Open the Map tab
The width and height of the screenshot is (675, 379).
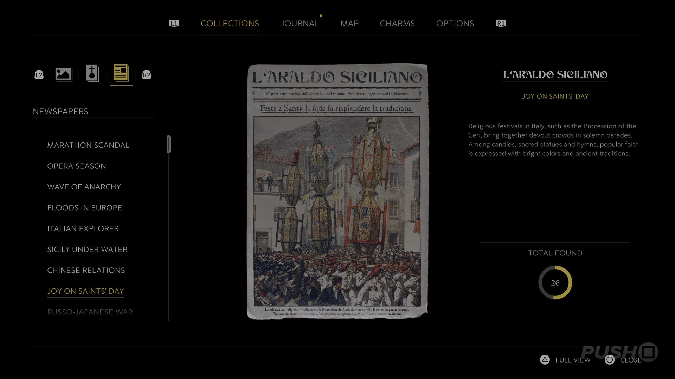click(349, 24)
